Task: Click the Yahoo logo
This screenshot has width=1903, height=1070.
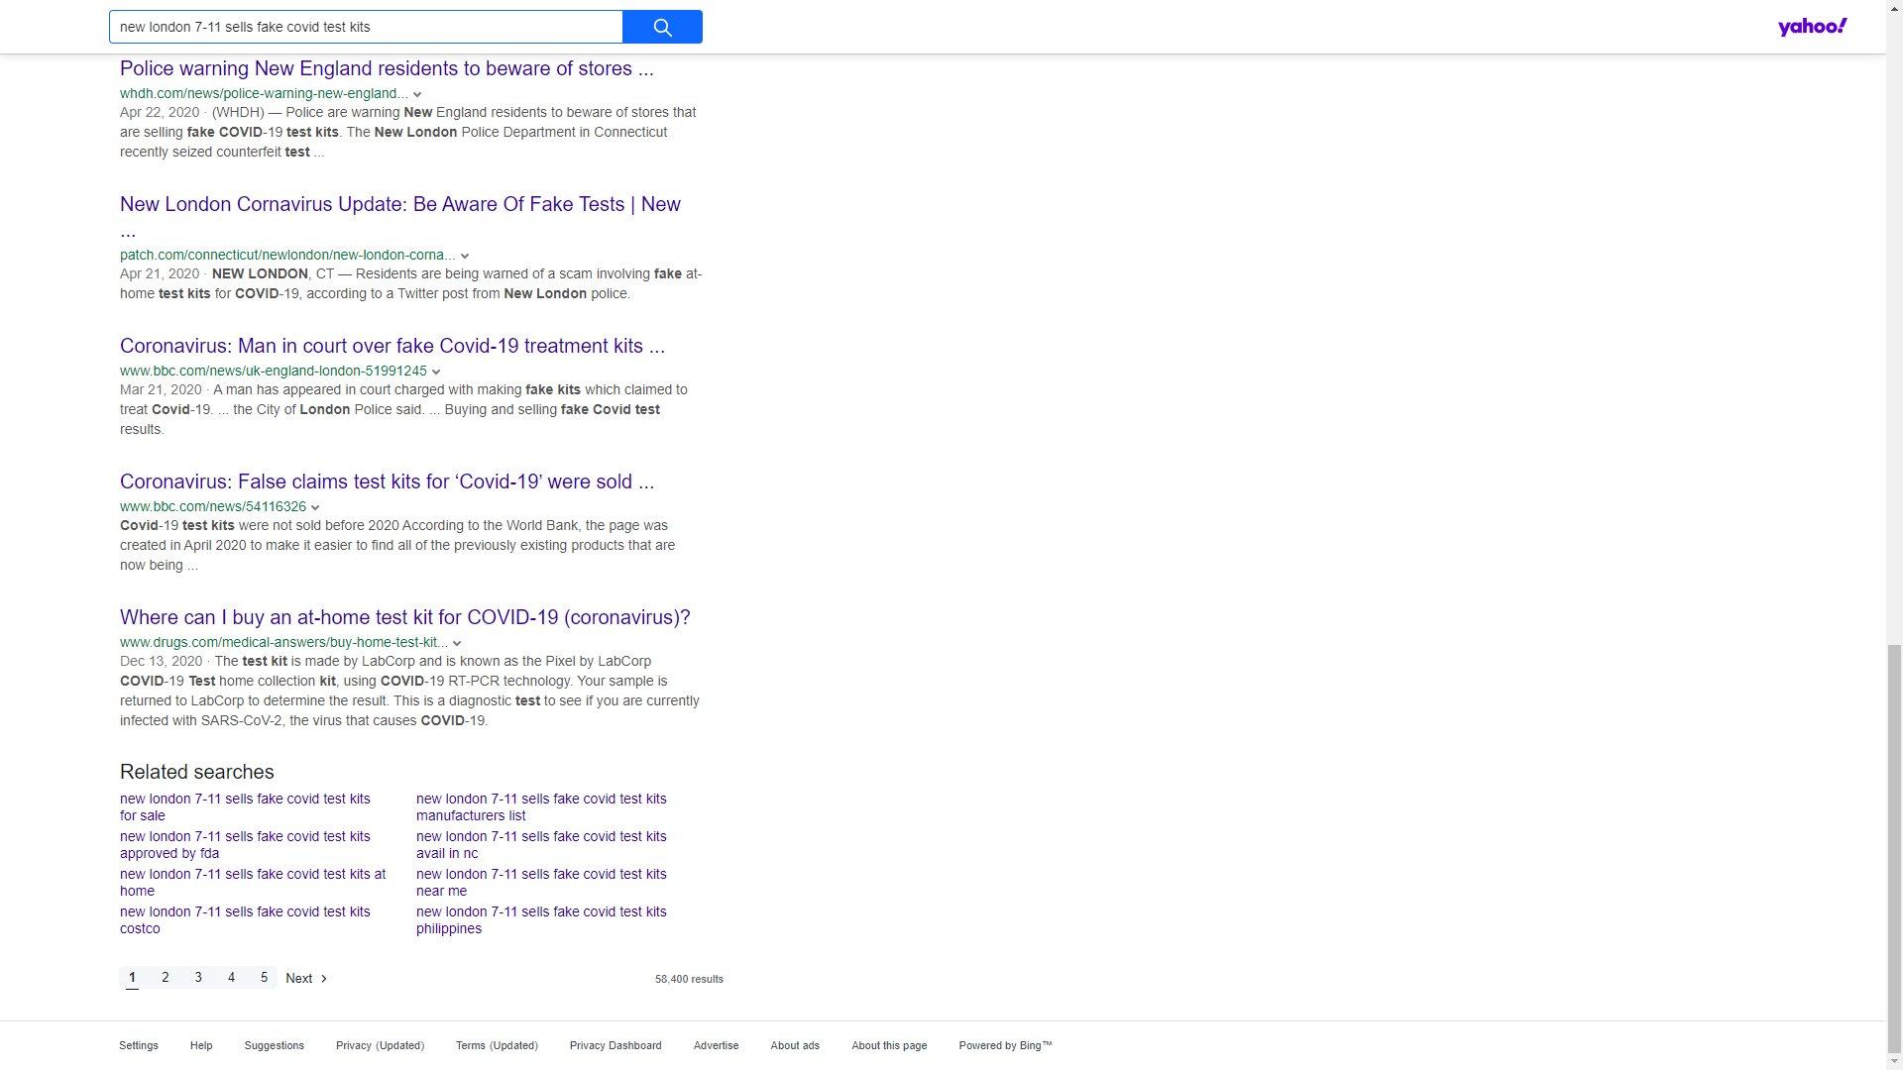Action: (1811, 27)
